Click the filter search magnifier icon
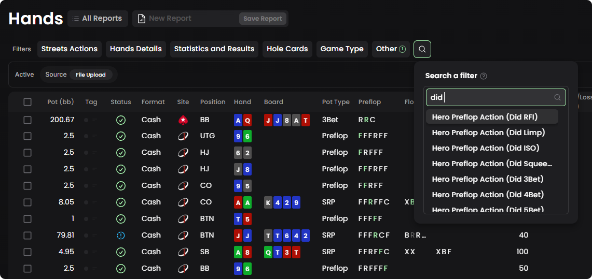Viewport: 592px width, 279px height. point(422,49)
